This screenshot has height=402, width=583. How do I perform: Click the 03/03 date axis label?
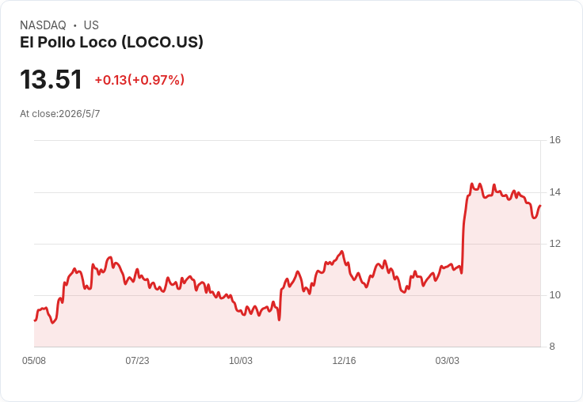(x=448, y=361)
